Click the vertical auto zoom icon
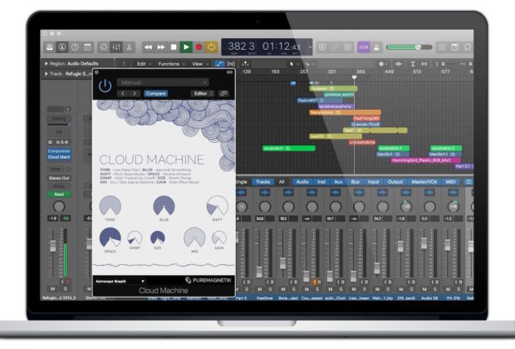Image resolution: width=515 pixels, height=349 pixels. 413,64
